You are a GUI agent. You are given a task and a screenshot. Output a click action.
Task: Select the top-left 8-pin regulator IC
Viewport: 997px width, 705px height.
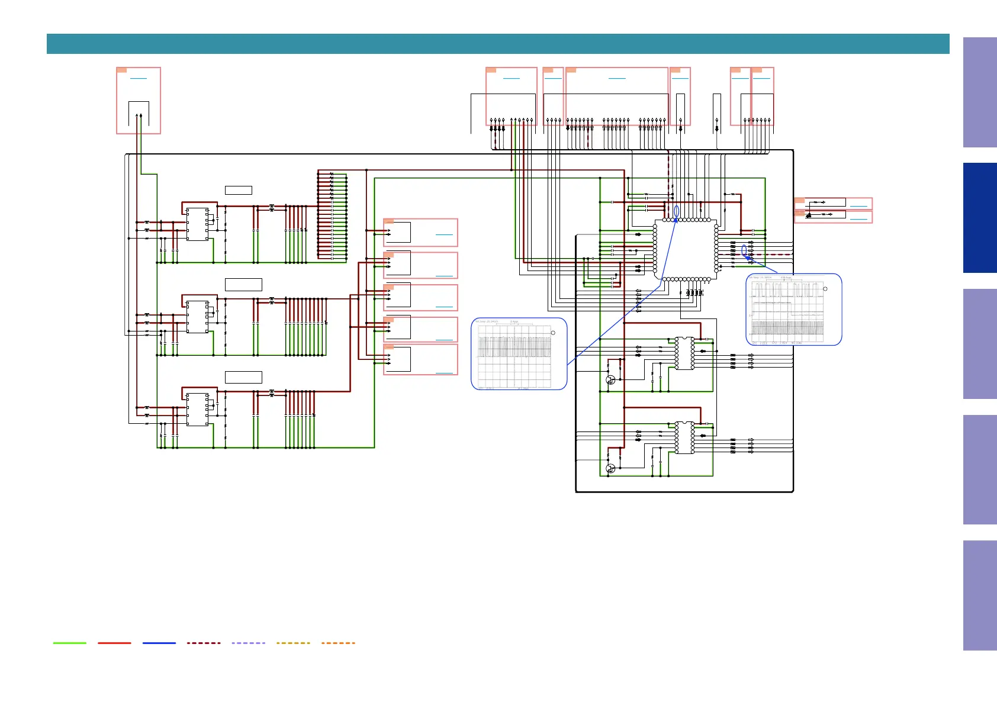click(x=197, y=224)
